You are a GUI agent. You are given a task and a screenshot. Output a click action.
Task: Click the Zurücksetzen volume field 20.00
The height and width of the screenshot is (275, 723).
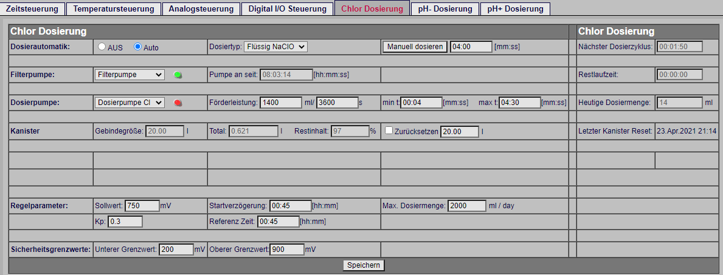460,132
